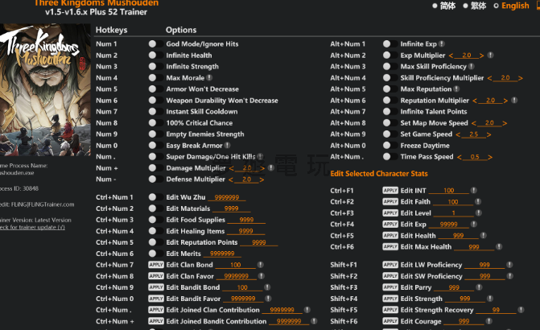Screen dimensions: 540x330
Task: Click the APPLY icon for Edit Parry
Action: point(390,287)
